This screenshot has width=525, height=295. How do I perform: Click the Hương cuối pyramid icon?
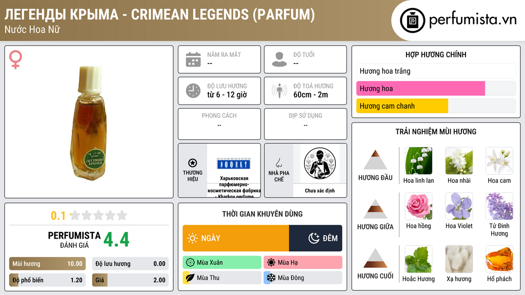(x=375, y=258)
